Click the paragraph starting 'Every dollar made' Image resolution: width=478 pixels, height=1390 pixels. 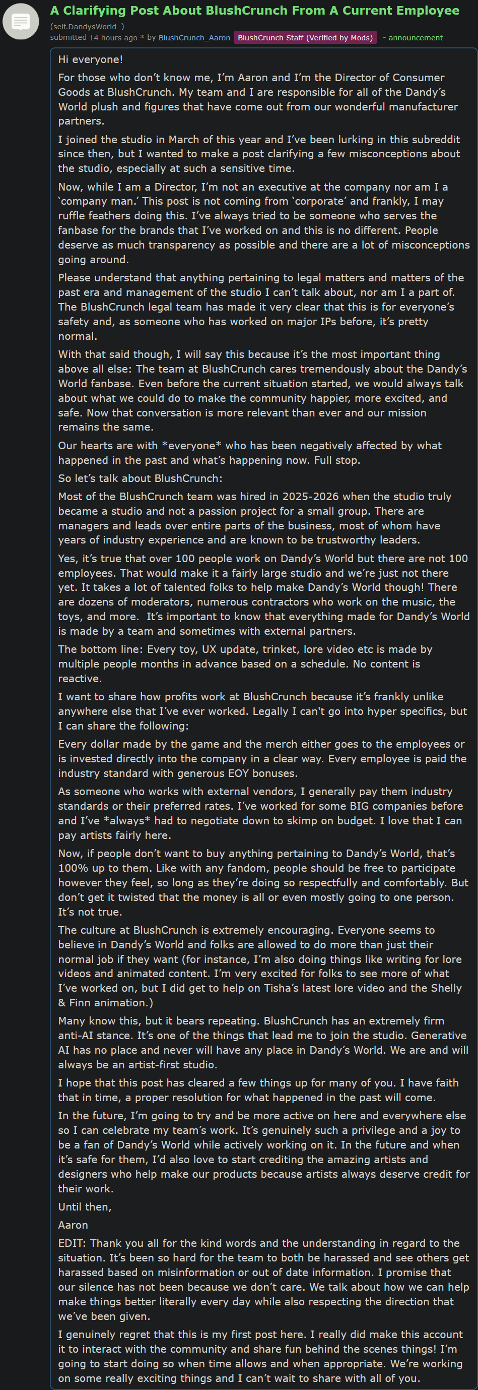262,758
